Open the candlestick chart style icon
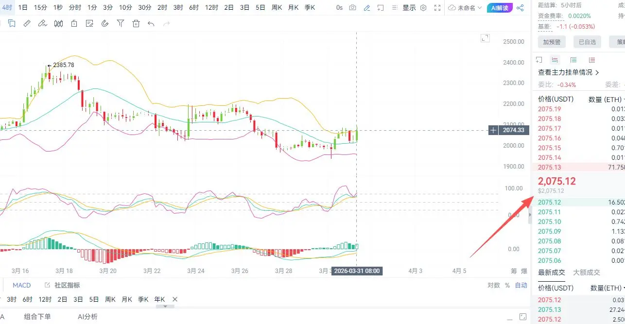625x324 pixels. [x=58, y=23]
